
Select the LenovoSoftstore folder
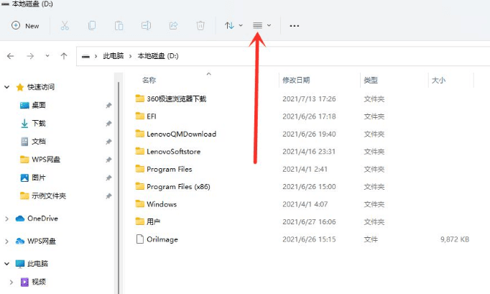173,152
